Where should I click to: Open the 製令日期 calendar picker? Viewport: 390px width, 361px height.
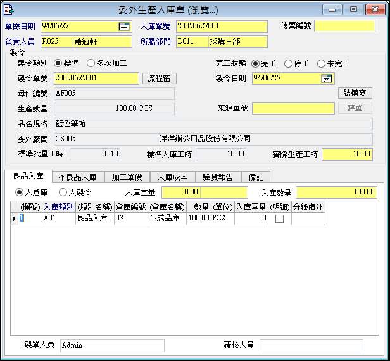(327, 79)
